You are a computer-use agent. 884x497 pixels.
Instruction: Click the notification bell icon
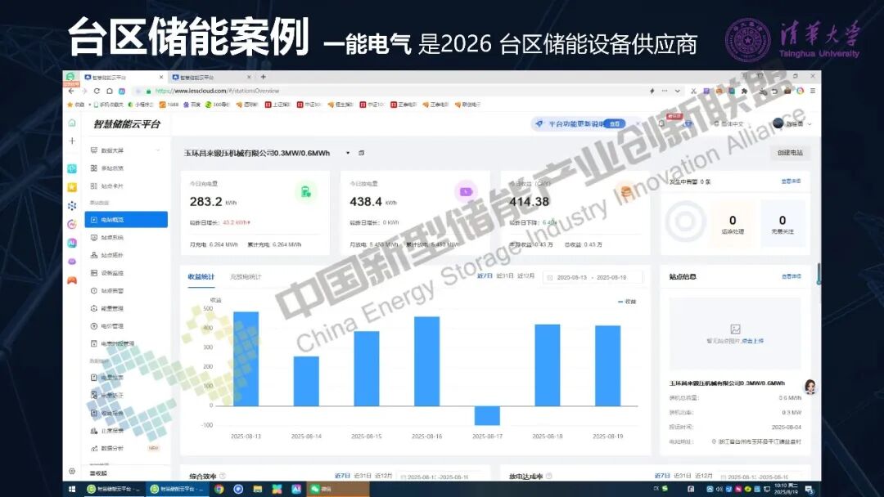[x=663, y=123]
